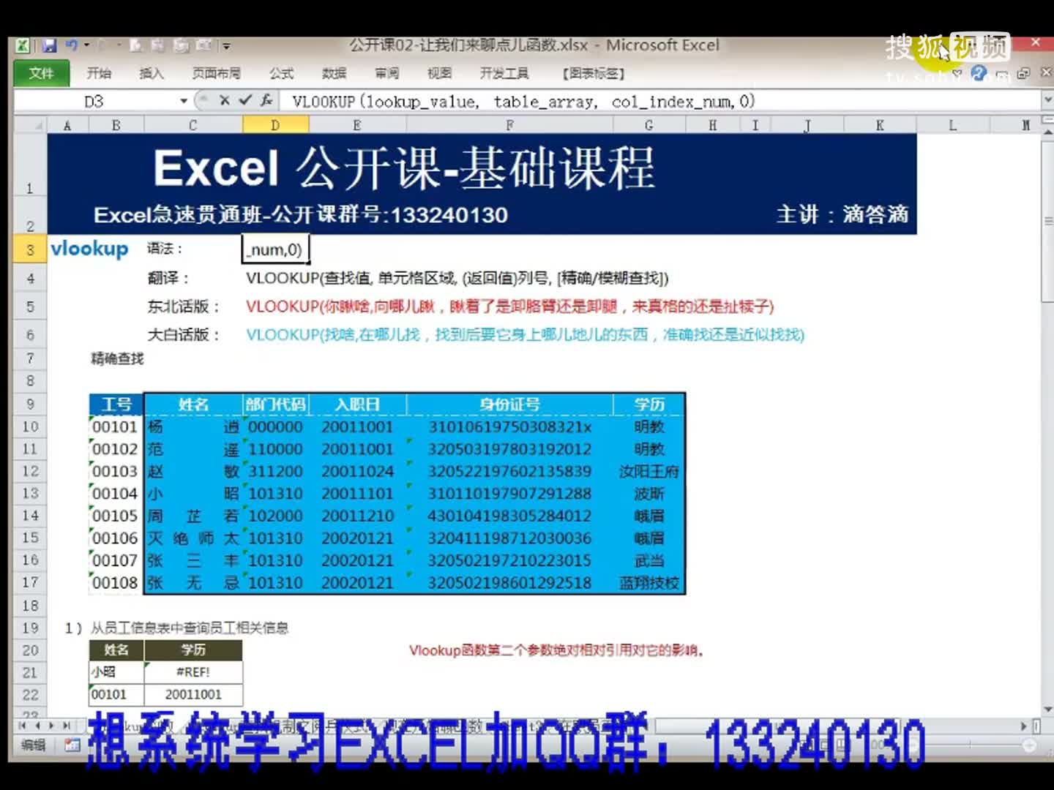Click the 身份证号 table header cell

[509, 404]
